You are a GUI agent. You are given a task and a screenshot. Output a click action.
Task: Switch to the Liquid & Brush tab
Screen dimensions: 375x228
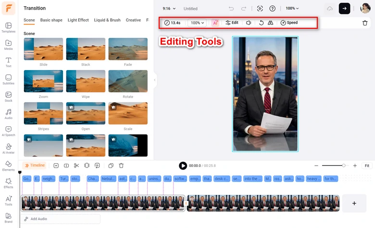click(x=107, y=20)
